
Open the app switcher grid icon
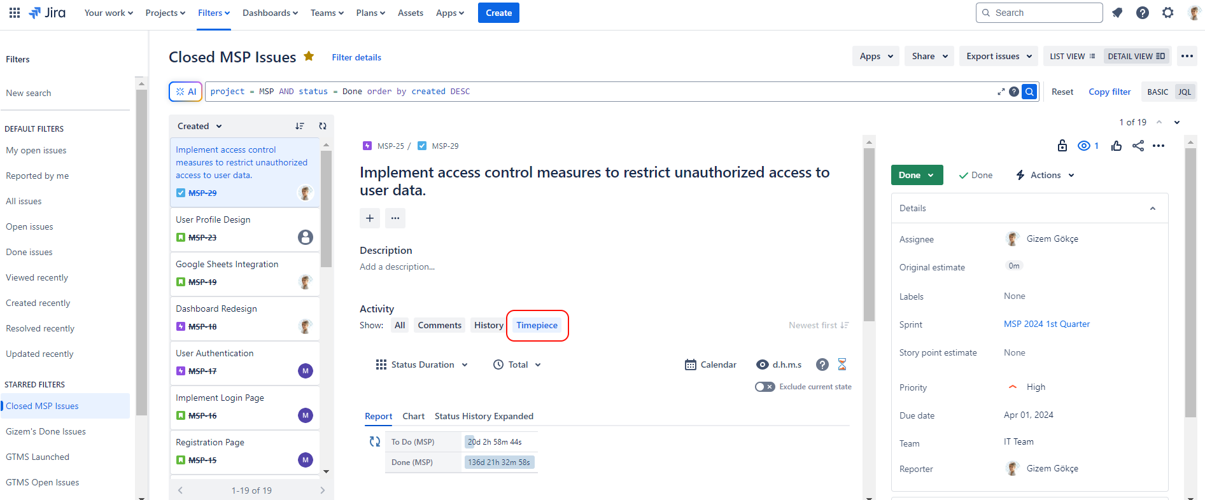[15, 13]
